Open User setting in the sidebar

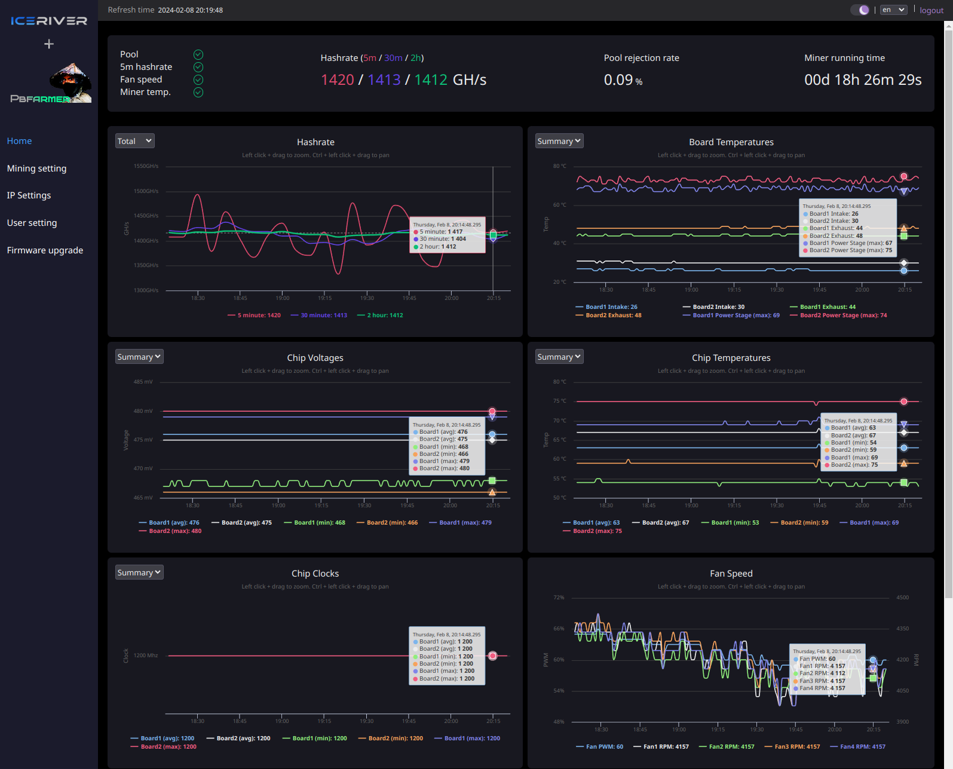click(x=32, y=223)
